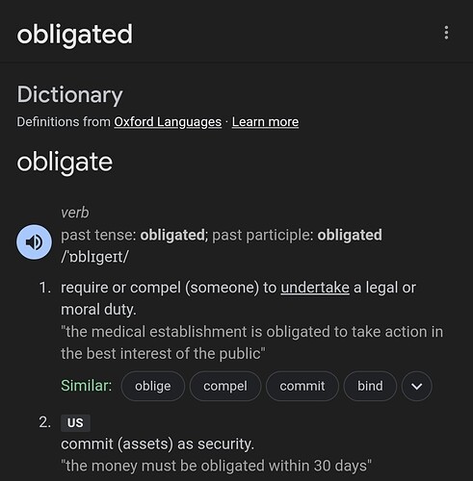Follow the Learn more link
This screenshot has width=473, height=481.
point(265,122)
